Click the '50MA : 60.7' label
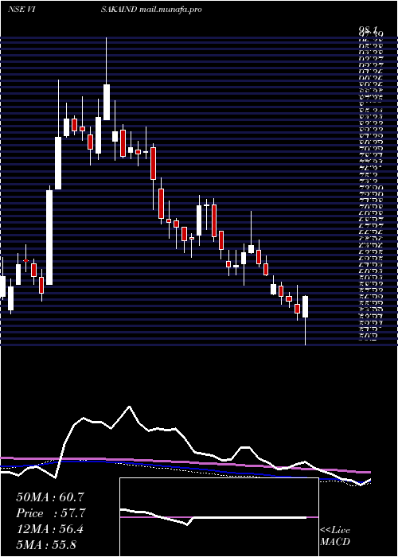This screenshot has width=398, height=557. (50, 497)
